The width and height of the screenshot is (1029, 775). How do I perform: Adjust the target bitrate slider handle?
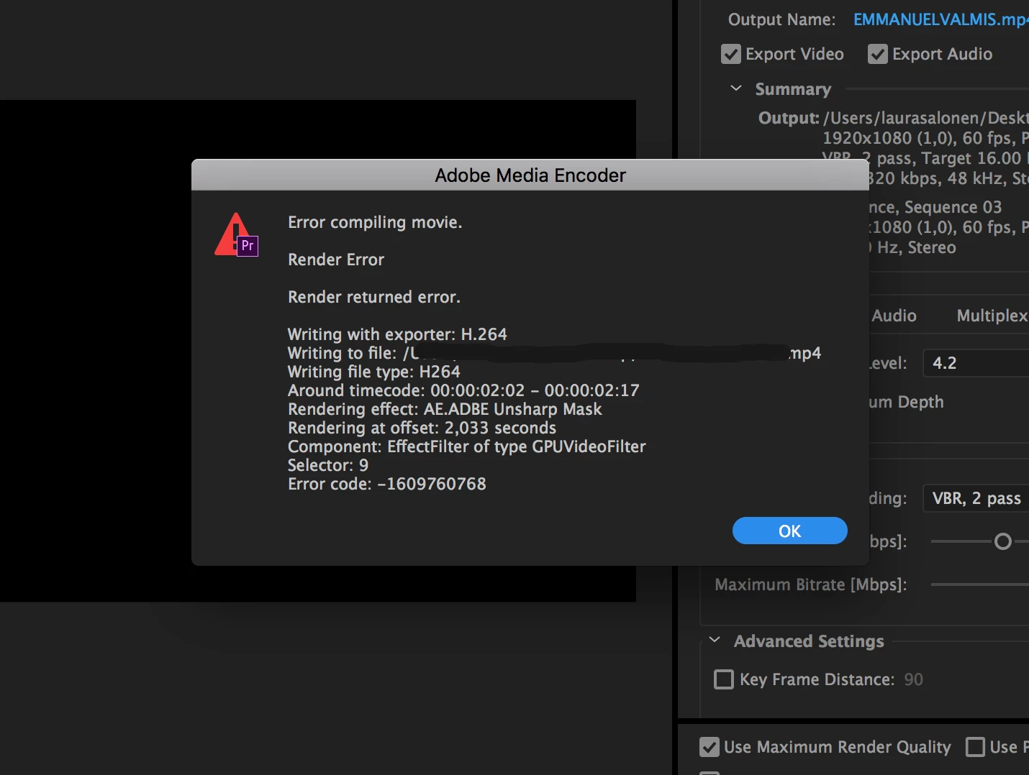1003,541
